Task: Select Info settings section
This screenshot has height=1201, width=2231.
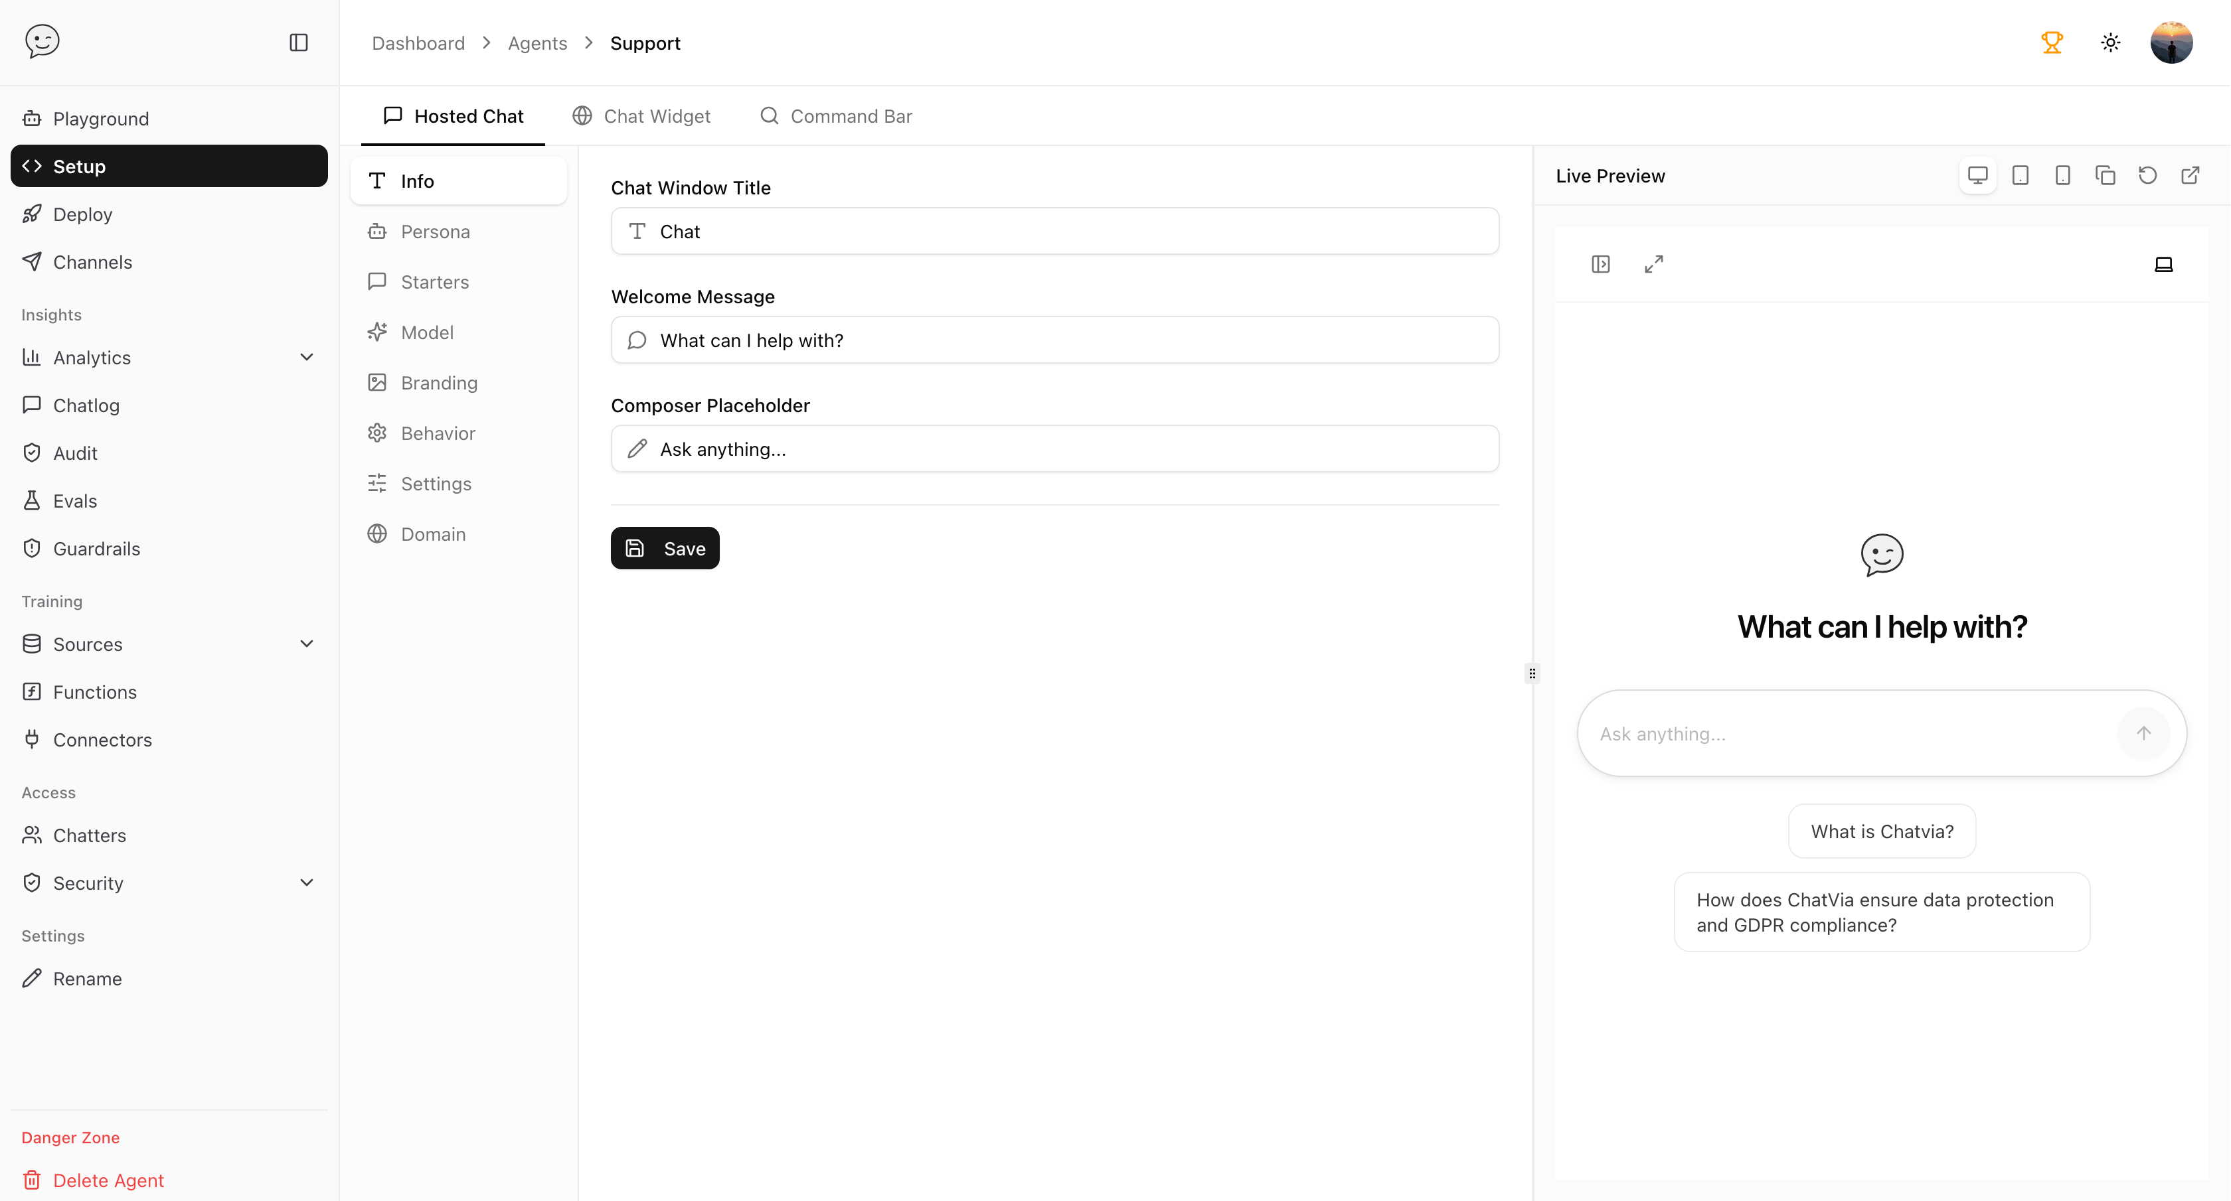Action: point(458,181)
